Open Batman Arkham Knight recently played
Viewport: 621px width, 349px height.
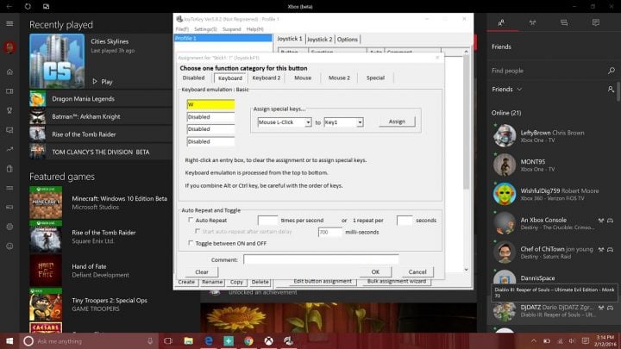(101, 116)
